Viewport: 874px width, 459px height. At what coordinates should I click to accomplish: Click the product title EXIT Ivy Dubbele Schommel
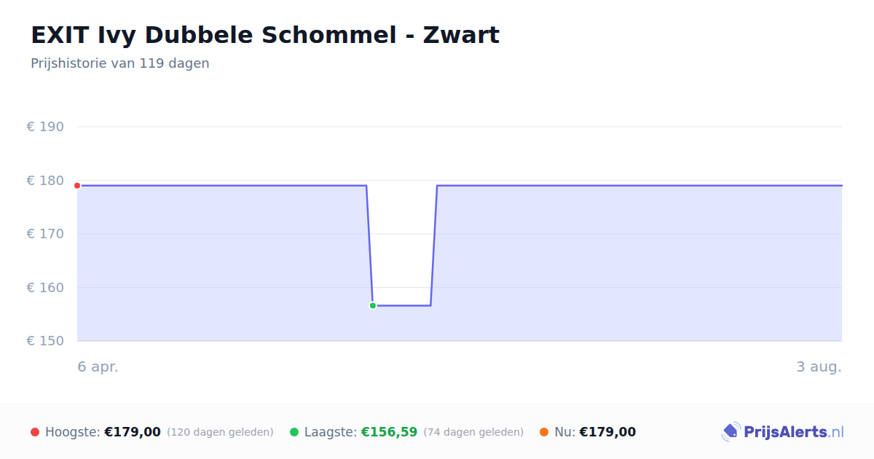pos(265,35)
